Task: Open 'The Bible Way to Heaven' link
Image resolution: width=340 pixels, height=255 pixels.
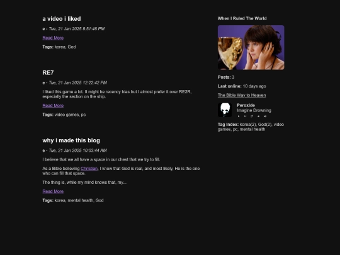Action: tap(242, 95)
